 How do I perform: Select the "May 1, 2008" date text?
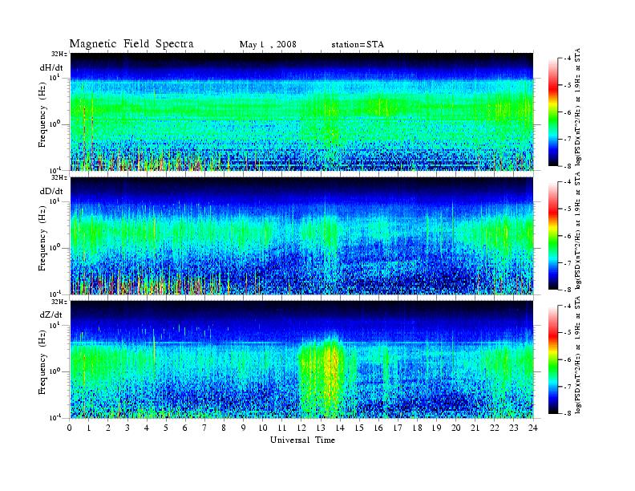[268, 44]
